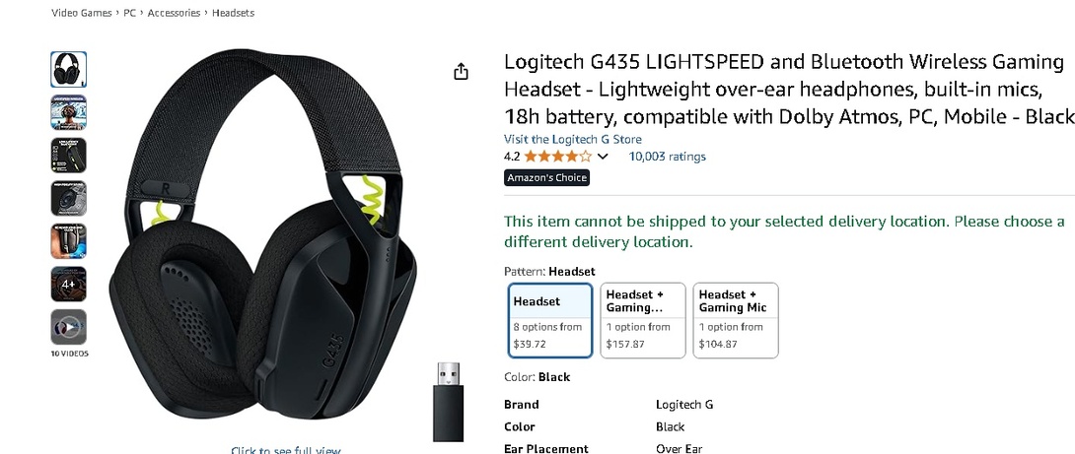View the second product thumbnail image
Image resolution: width=1075 pixels, height=454 pixels.
(x=69, y=112)
